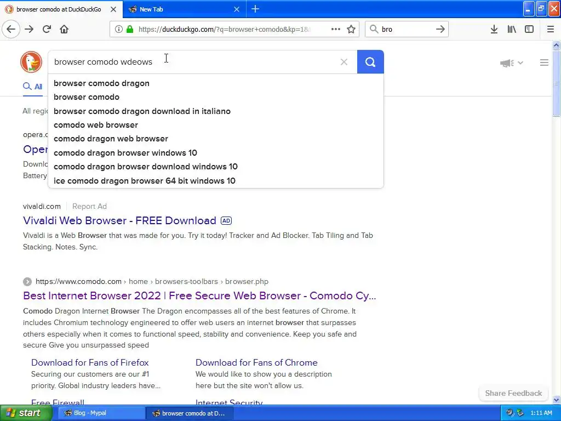
Task: Click the second system tray network icon
Action: 520,413
